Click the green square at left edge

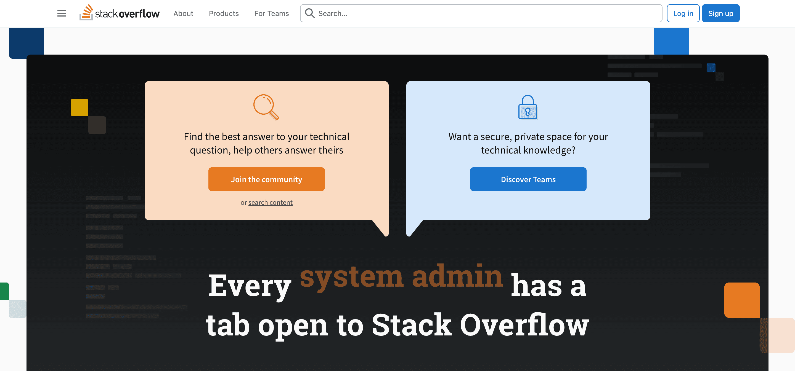point(4,291)
